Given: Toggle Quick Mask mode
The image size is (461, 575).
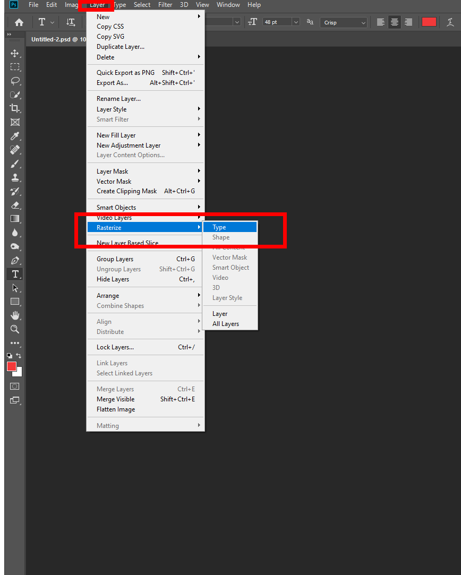Looking at the screenshot, I should pyautogui.click(x=15, y=386).
